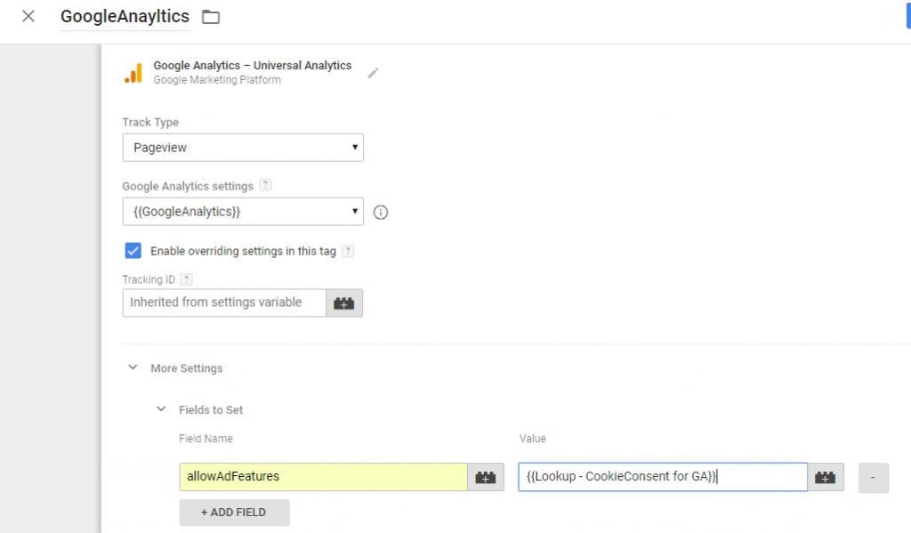Collapse the More Settings section

[133, 367]
